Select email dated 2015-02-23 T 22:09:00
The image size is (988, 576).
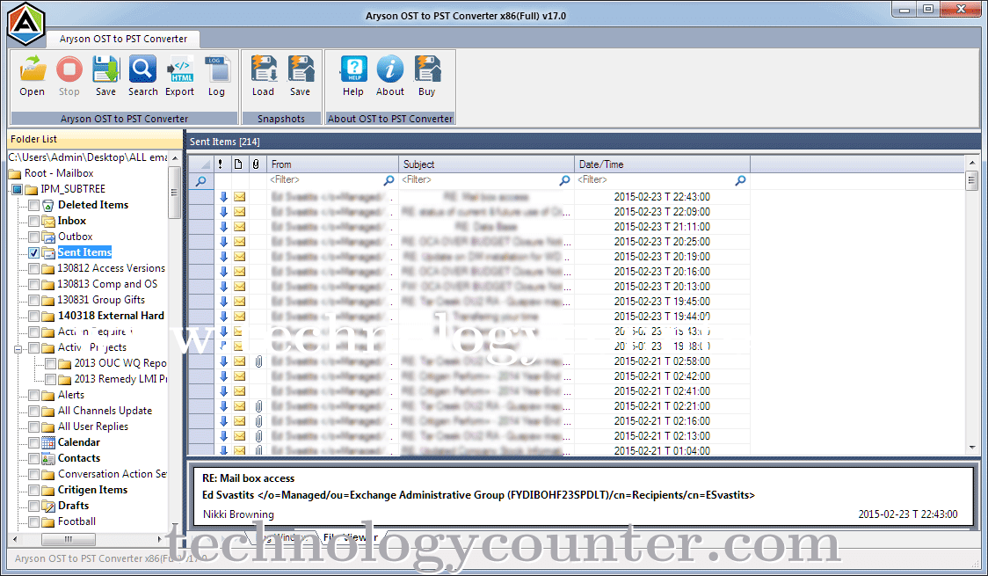pos(469,212)
